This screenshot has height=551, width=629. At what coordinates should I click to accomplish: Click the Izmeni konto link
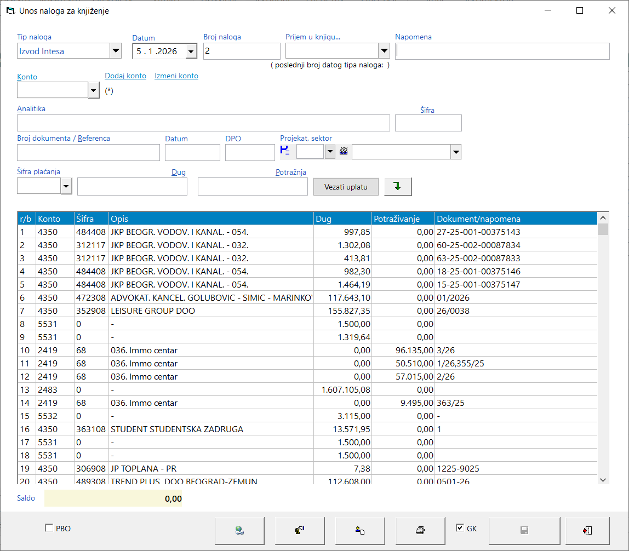[176, 76]
